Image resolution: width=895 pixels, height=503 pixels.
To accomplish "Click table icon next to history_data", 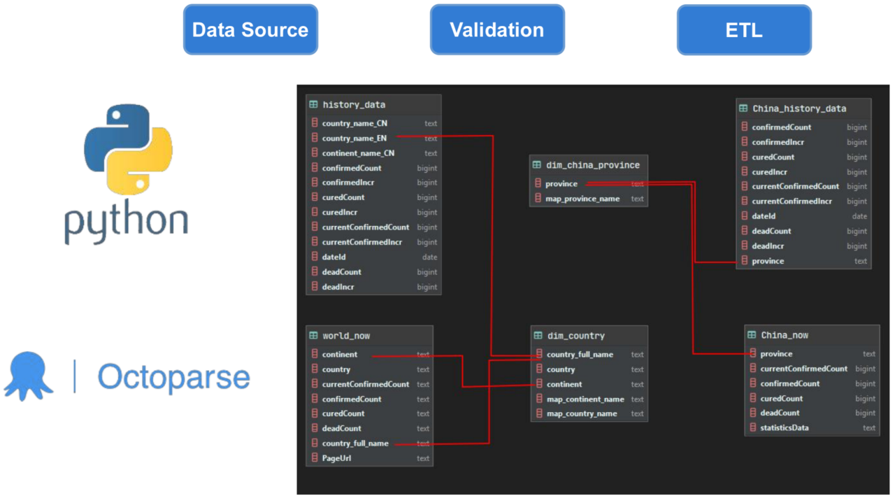I will tap(314, 104).
